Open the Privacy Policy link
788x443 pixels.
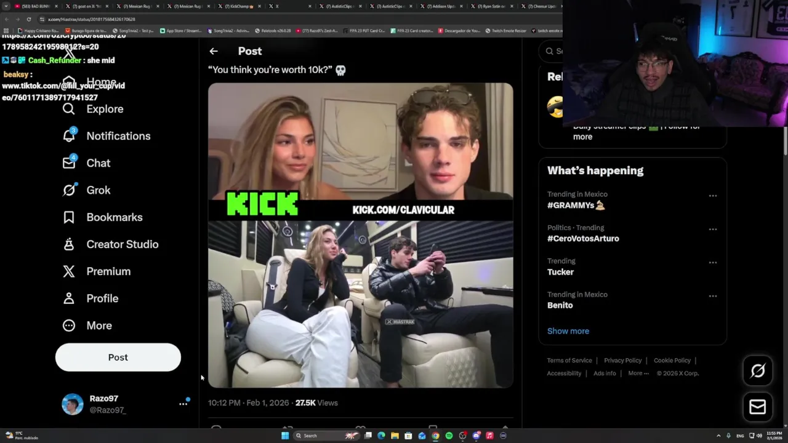[x=622, y=361]
